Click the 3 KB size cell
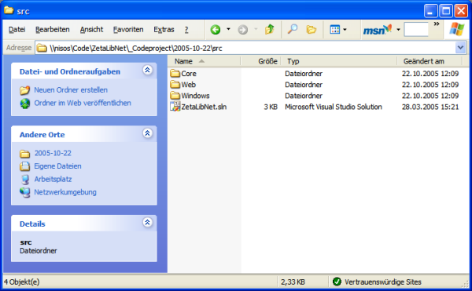This screenshot has width=472, height=291. (271, 107)
